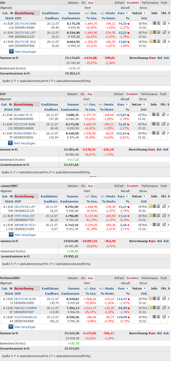Screen dimensions: 174x375
Task: Enable Notizen Ein for Perform2007
Action: coord(83,278)
